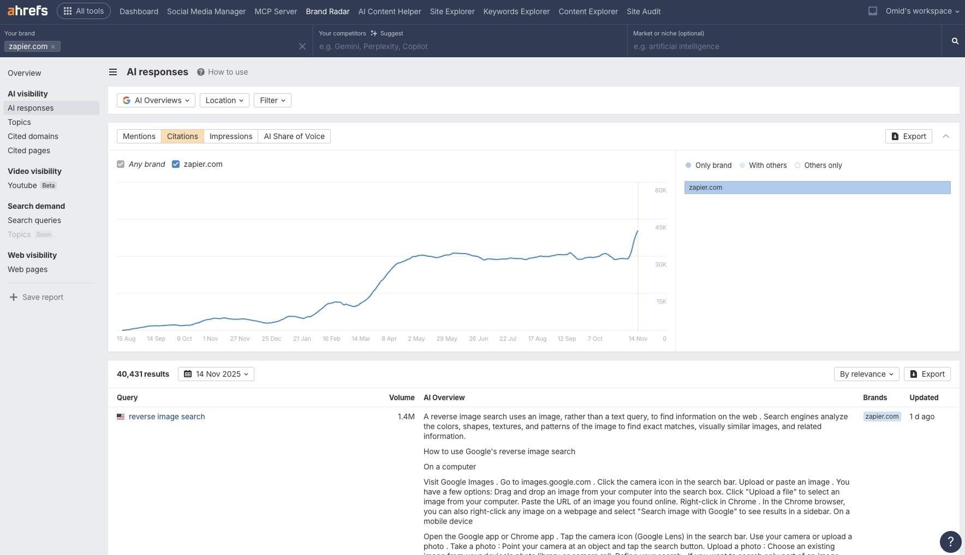The height and width of the screenshot is (555, 965).
Task: Open Topics under AI visibility
Action: 19,122
